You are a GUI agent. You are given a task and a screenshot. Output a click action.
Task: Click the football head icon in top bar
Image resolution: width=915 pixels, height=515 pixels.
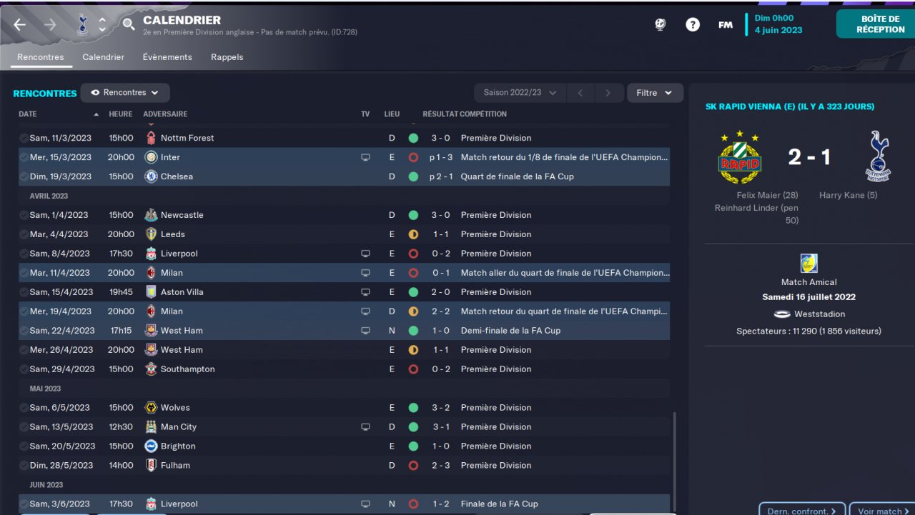(x=660, y=25)
